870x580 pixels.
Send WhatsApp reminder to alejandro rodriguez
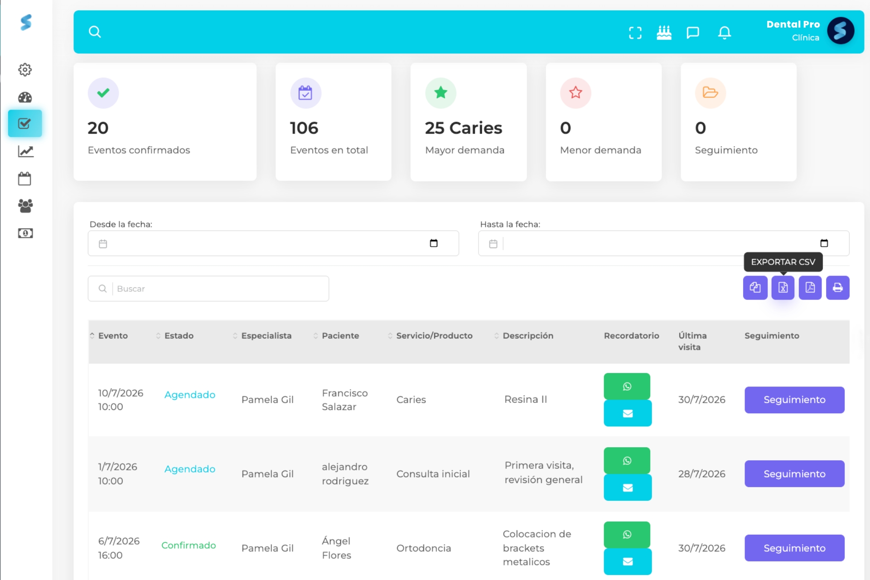click(627, 460)
